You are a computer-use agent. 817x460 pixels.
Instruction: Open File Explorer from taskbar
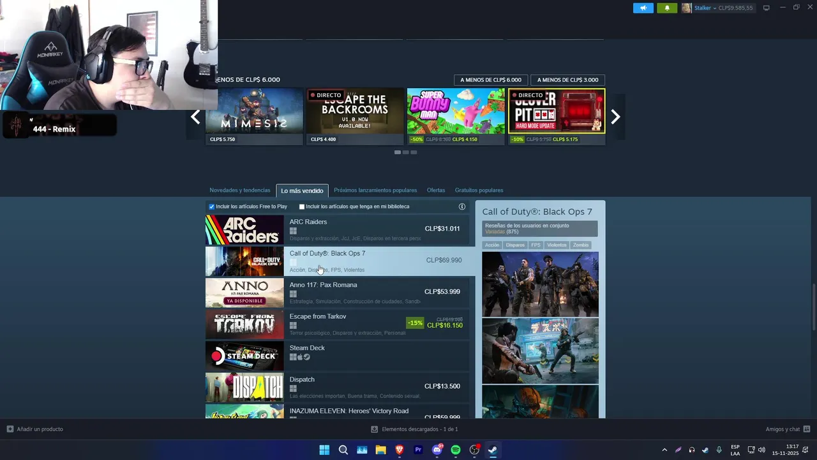point(381,450)
